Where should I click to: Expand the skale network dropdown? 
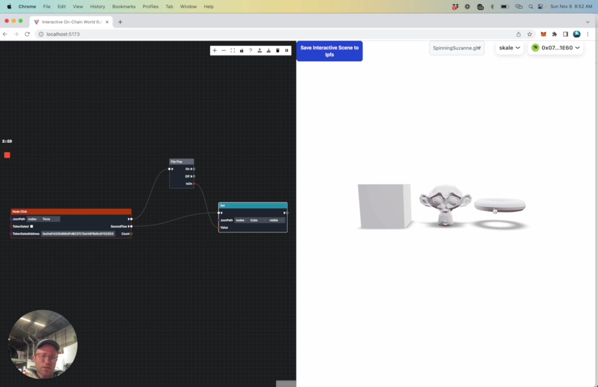pyautogui.click(x=509, y=48)
